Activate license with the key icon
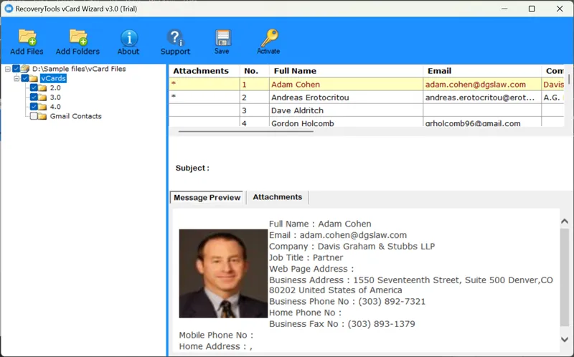The image size is (574, 357). pos(268,38)
